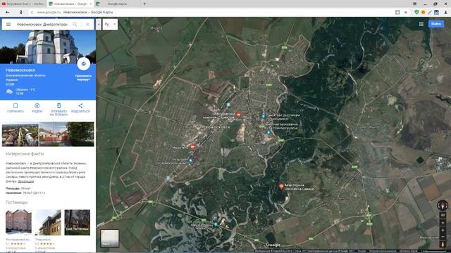
Task: Switch to map view using layer thumbnail
Action: point(110,238)
